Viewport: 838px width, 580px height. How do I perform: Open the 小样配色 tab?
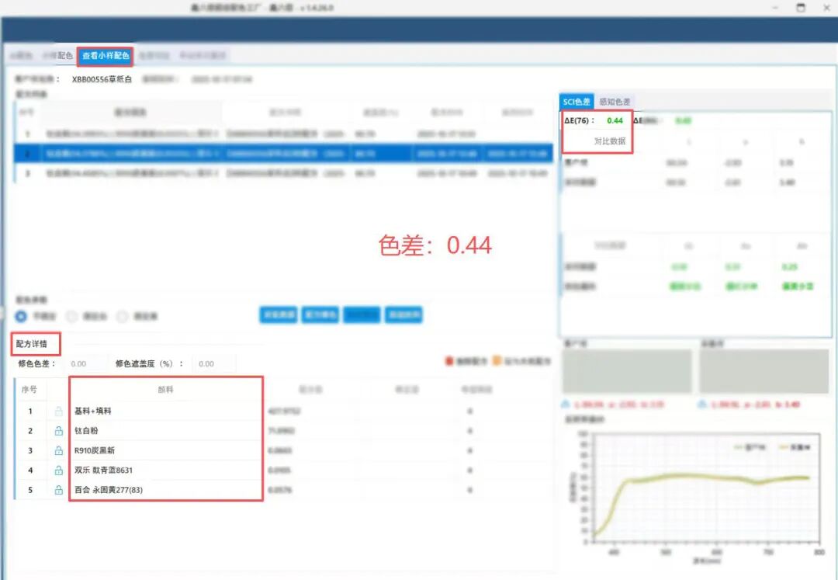click(x=57, y=56)
